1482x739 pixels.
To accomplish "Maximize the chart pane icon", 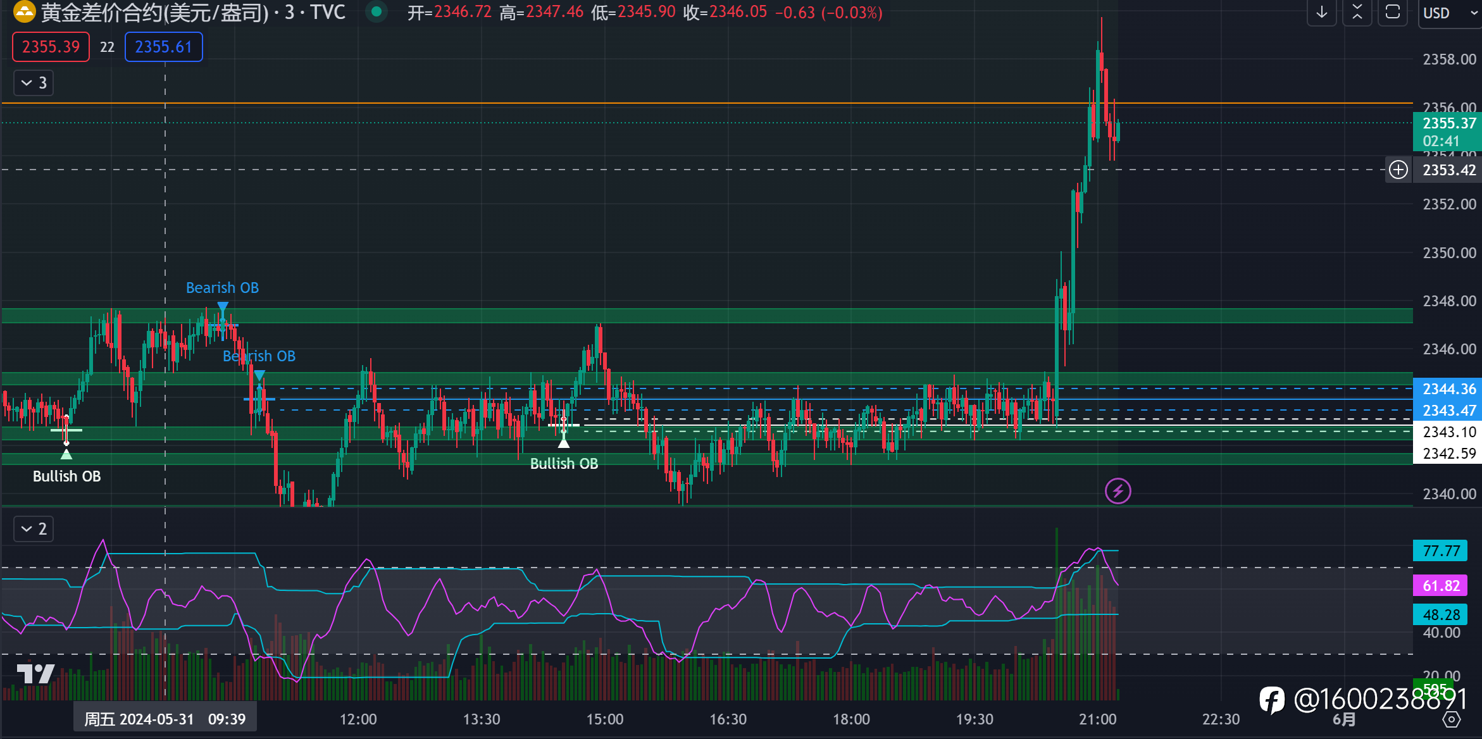I will [1393, 12].
